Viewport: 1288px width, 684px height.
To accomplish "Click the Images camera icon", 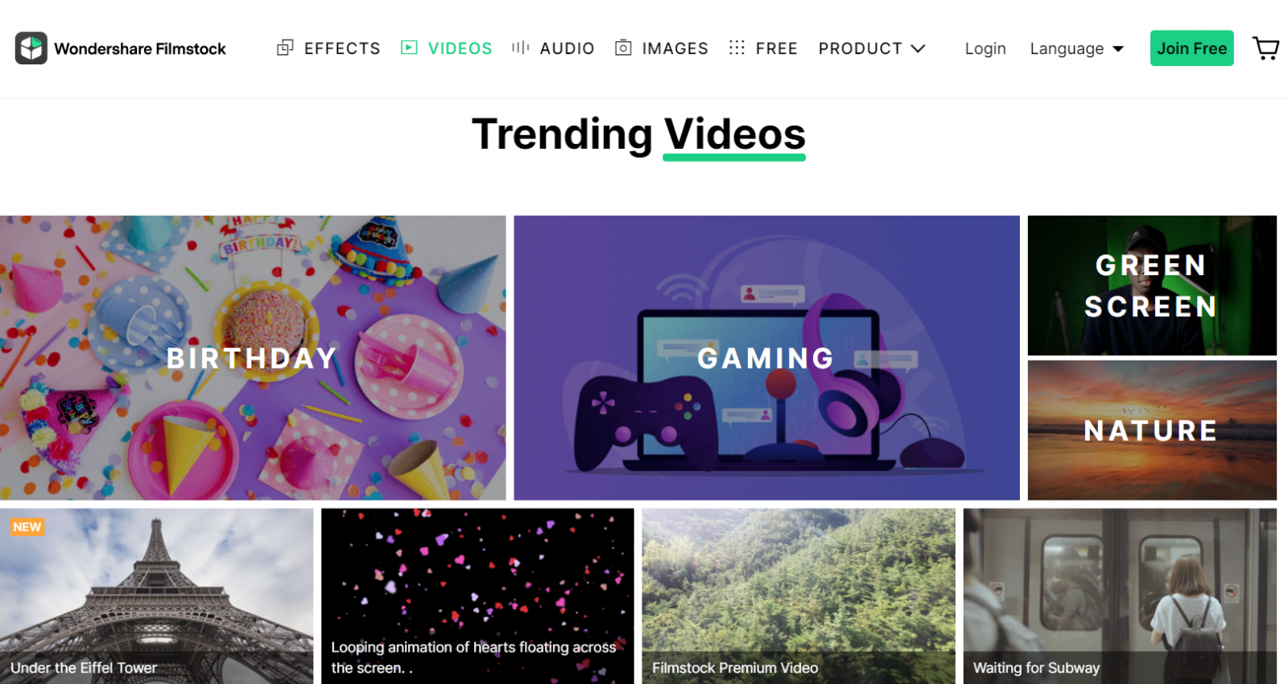I will click(623, 47).
